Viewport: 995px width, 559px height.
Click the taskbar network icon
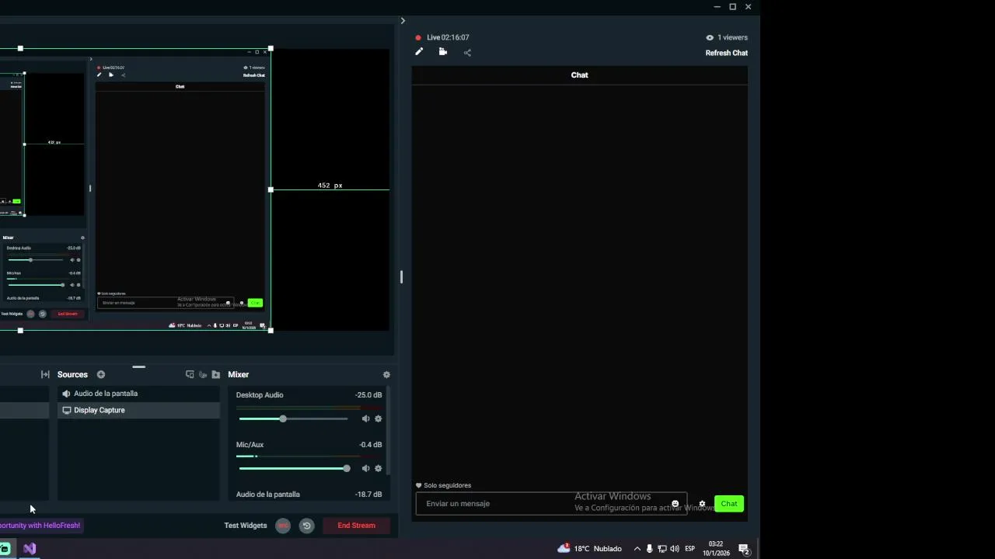pos(662,549)
